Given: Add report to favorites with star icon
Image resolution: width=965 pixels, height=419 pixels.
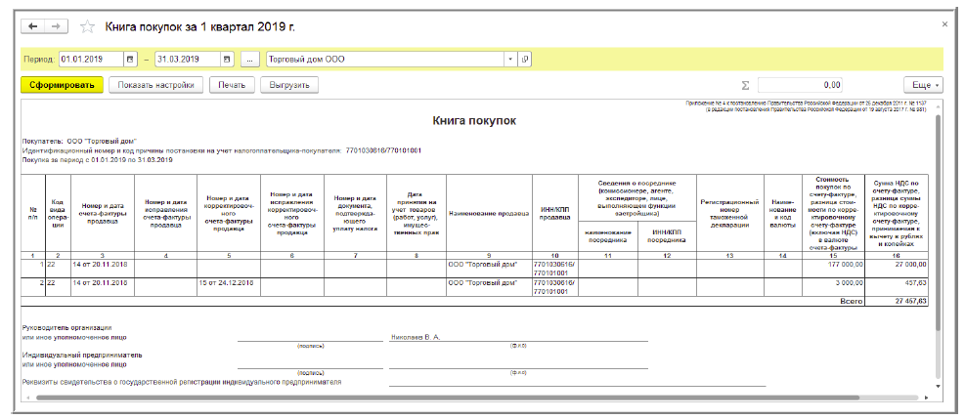Looking at the screenshot, I should (x=88, y=26).
